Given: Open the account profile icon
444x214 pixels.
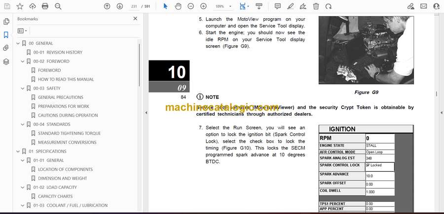Looking at the screenshot, I should [x=437, y=6].
